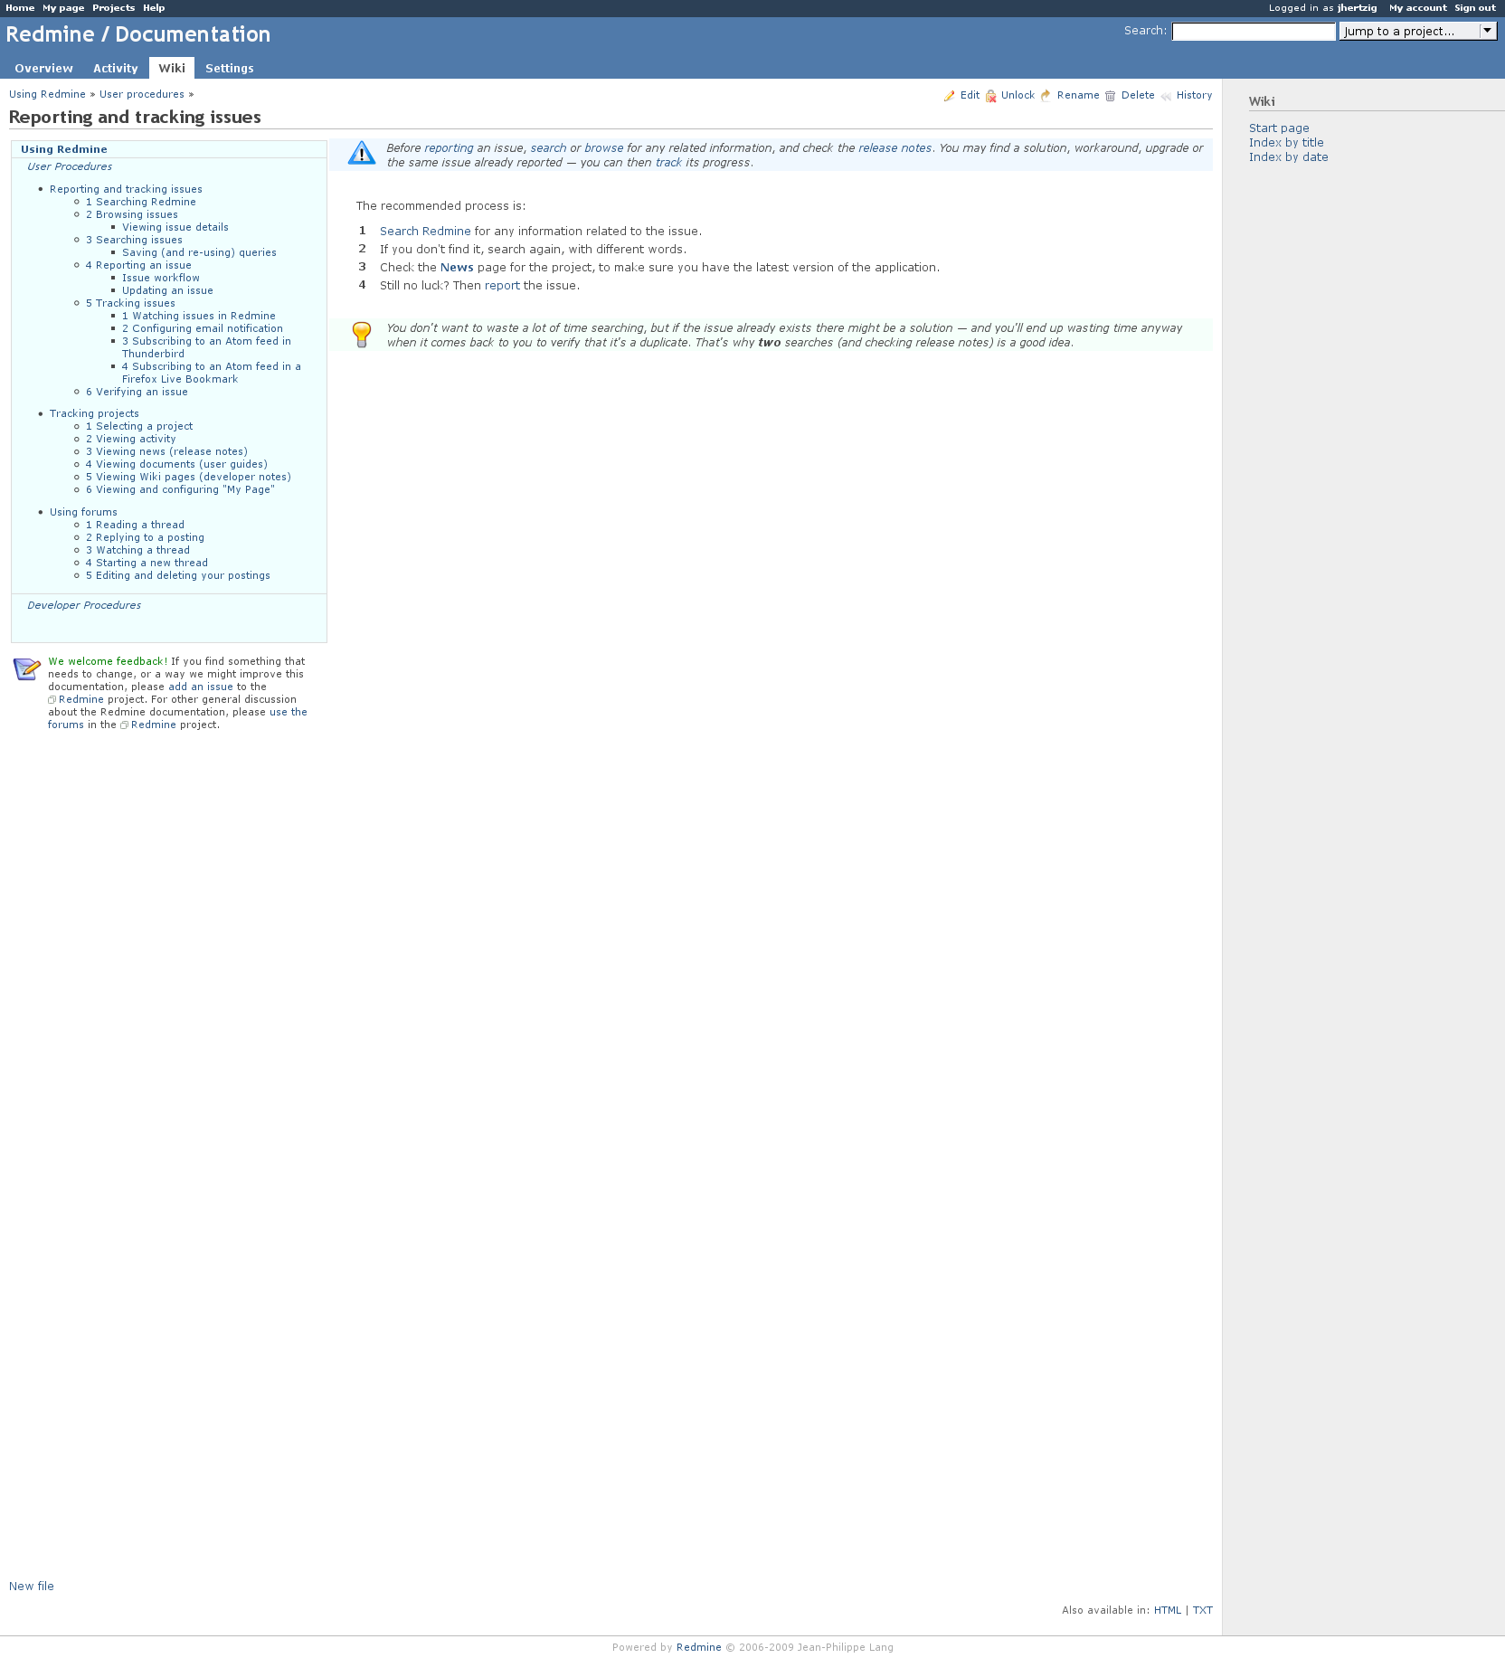This screenshot has height=1658, width=1505.
Task: Open Index by title
Action: [x=1286, y=143]
